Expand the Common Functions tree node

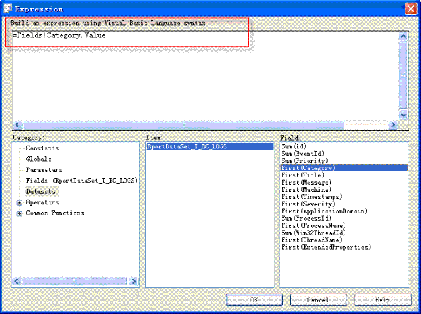click(19, 213)
